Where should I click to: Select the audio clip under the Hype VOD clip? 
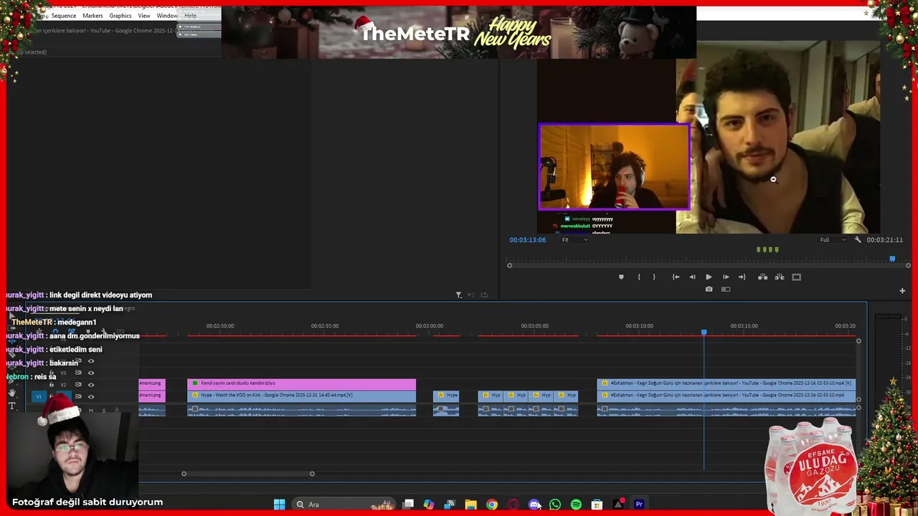(x=301, y=411)
